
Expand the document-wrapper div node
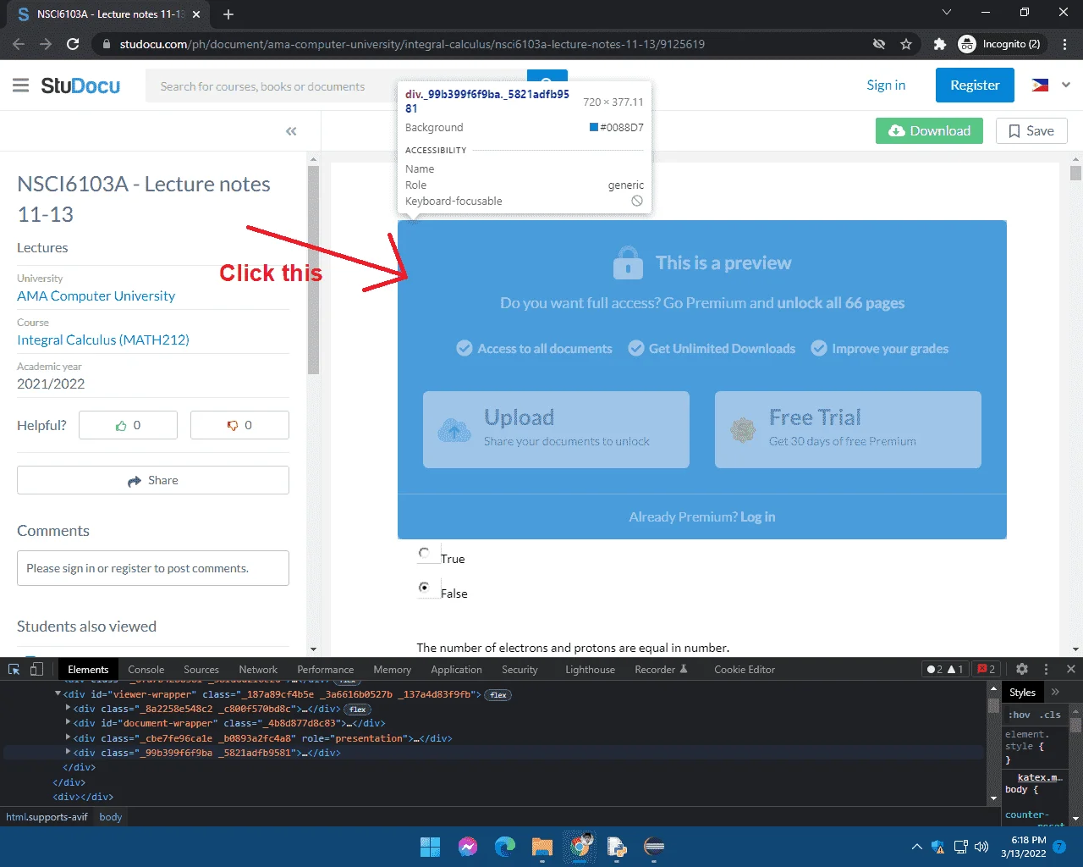(x=68, y=722)
